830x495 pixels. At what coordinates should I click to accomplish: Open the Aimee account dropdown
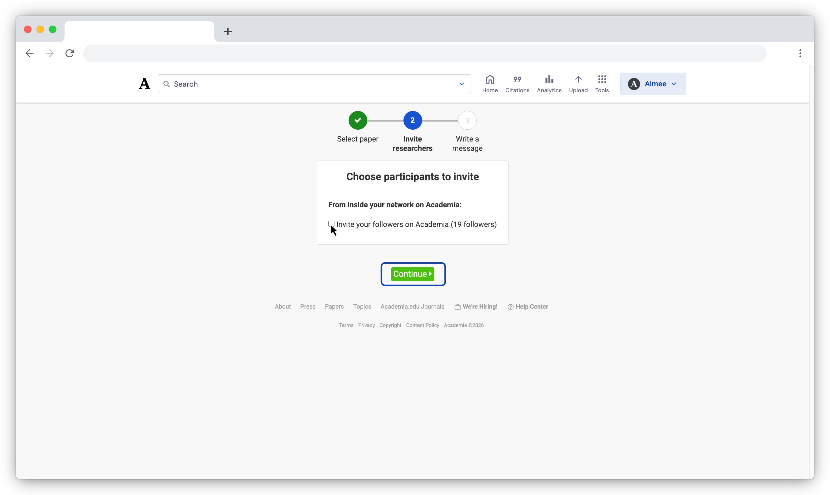click(x=653, y=84)
